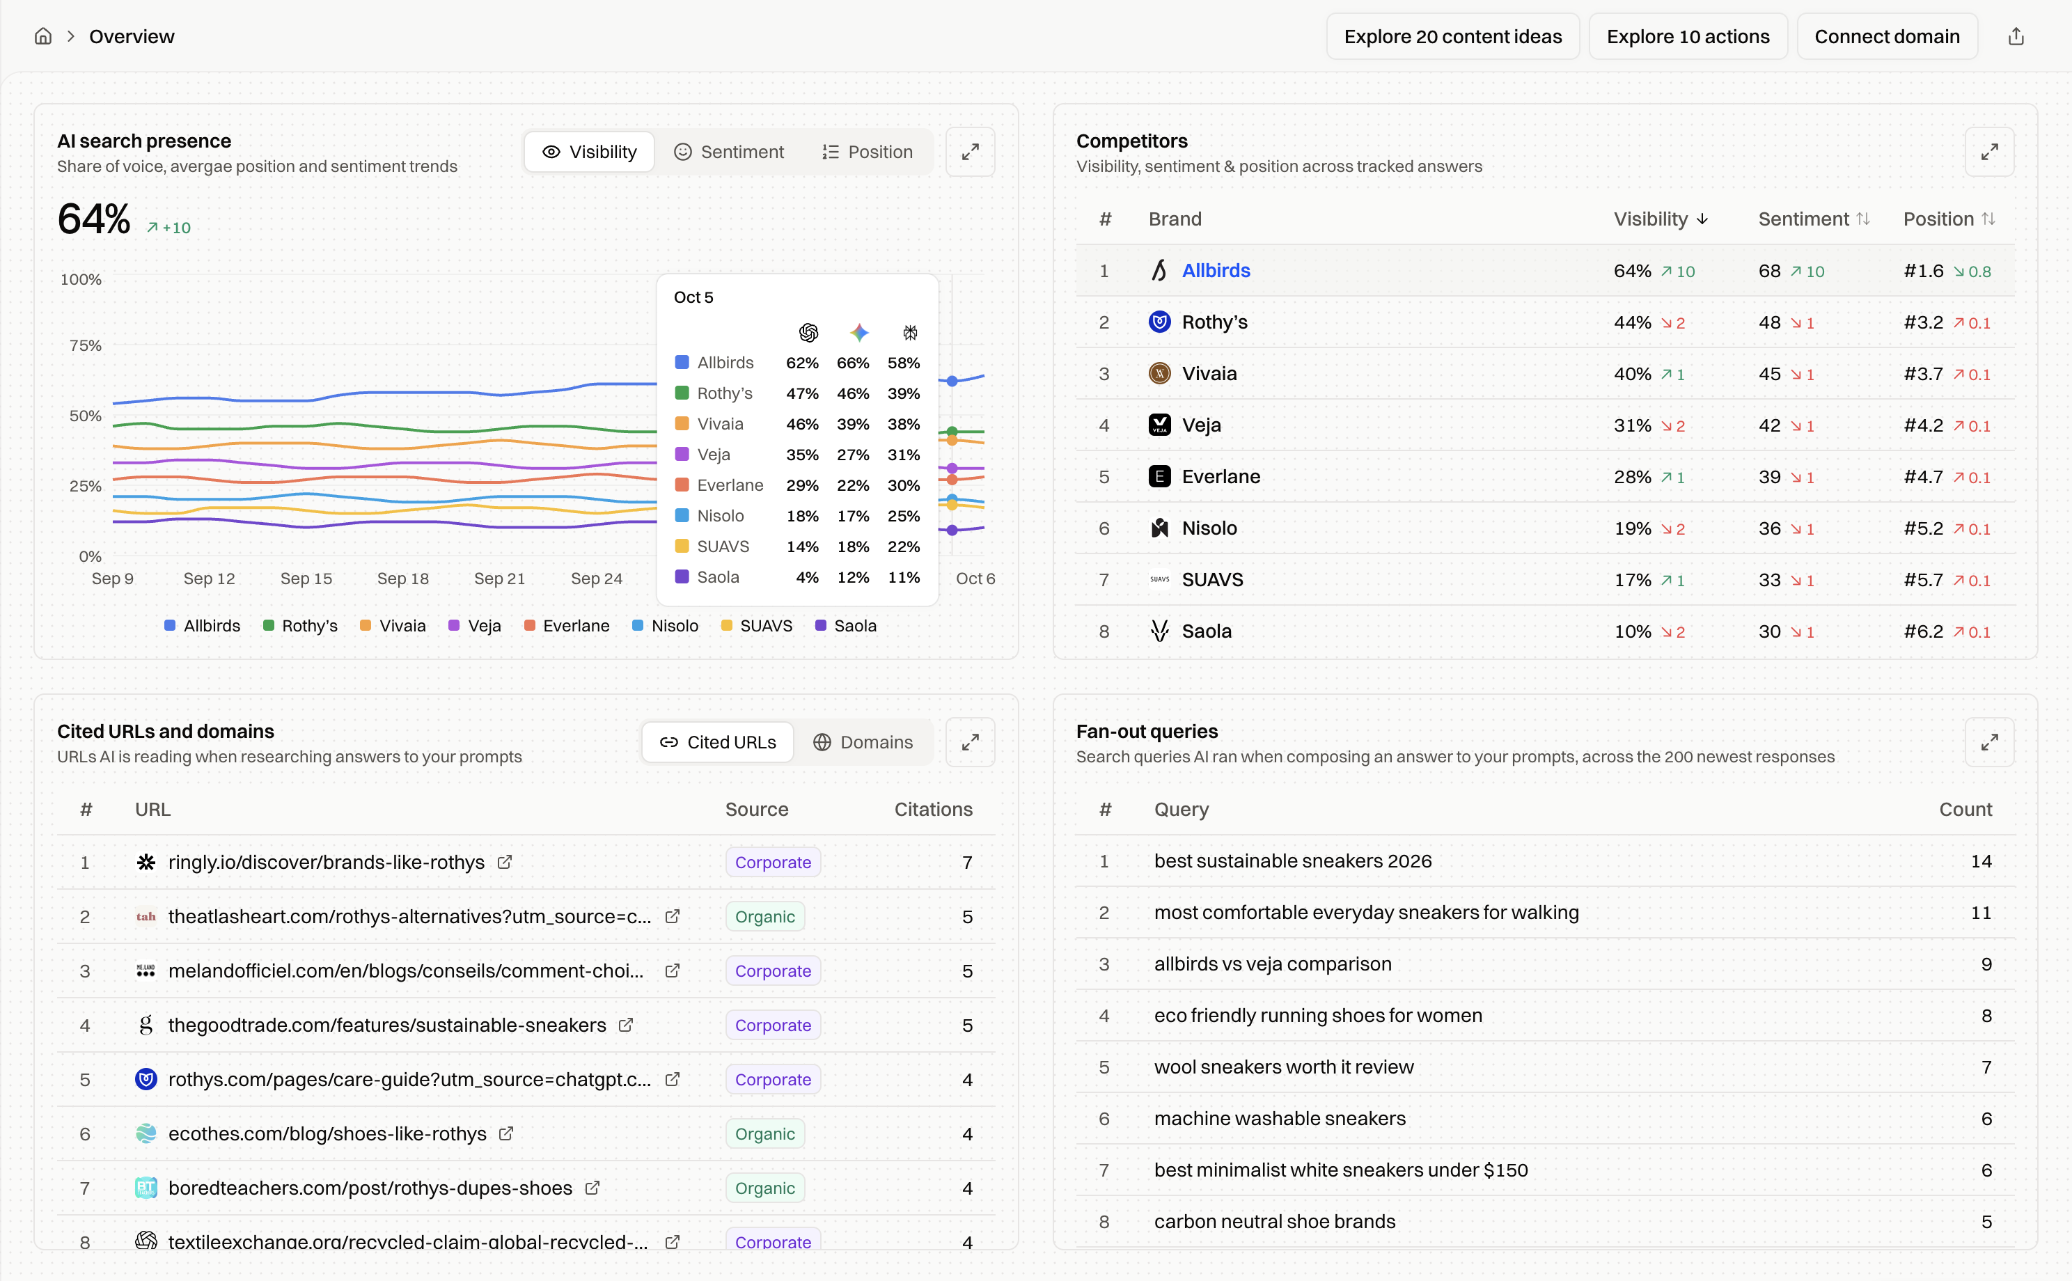Switch to the Position tab
The image size is (2072, 1281).
click(x=868, y=152)
